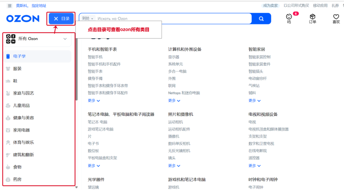
Task: Open 健康与美容 category label
Action: pyautogui.click(x=24, y=118)
